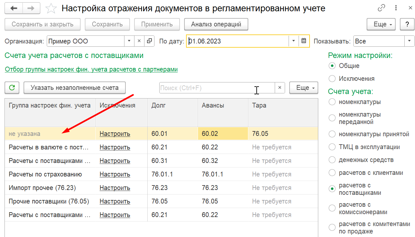Go back with the left arrow button
This screenshot has width=415, height=237.
[14, 8]
